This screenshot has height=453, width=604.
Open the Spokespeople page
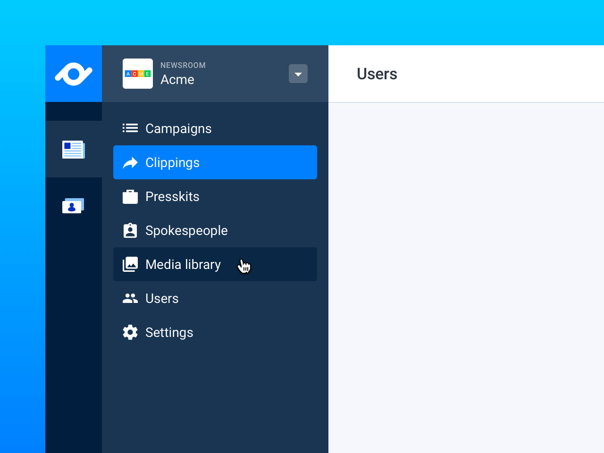(x=215, y=230)
